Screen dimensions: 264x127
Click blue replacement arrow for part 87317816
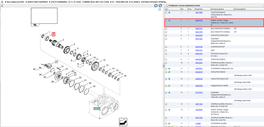(x=169, y=93)
